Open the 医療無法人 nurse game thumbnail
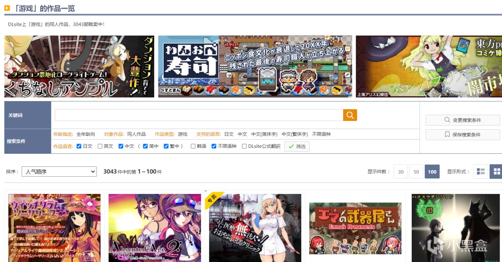Viewport: 502px width, 262px height. click(255, 228)
